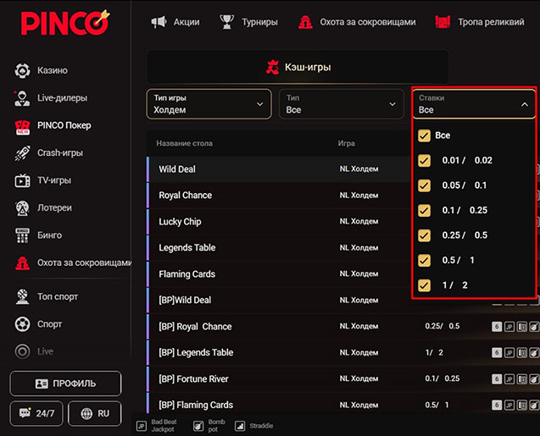Viewport: 540px width, 436px height.
Task: Open Охота за сокровищами in top menu
Action: 368,22
